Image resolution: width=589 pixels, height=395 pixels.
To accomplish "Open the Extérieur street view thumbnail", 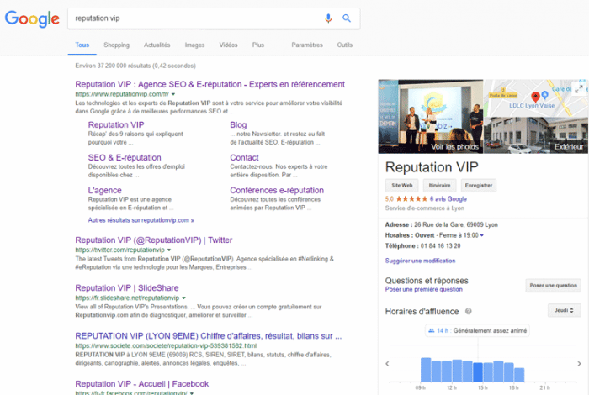I will tap(536, 135).
